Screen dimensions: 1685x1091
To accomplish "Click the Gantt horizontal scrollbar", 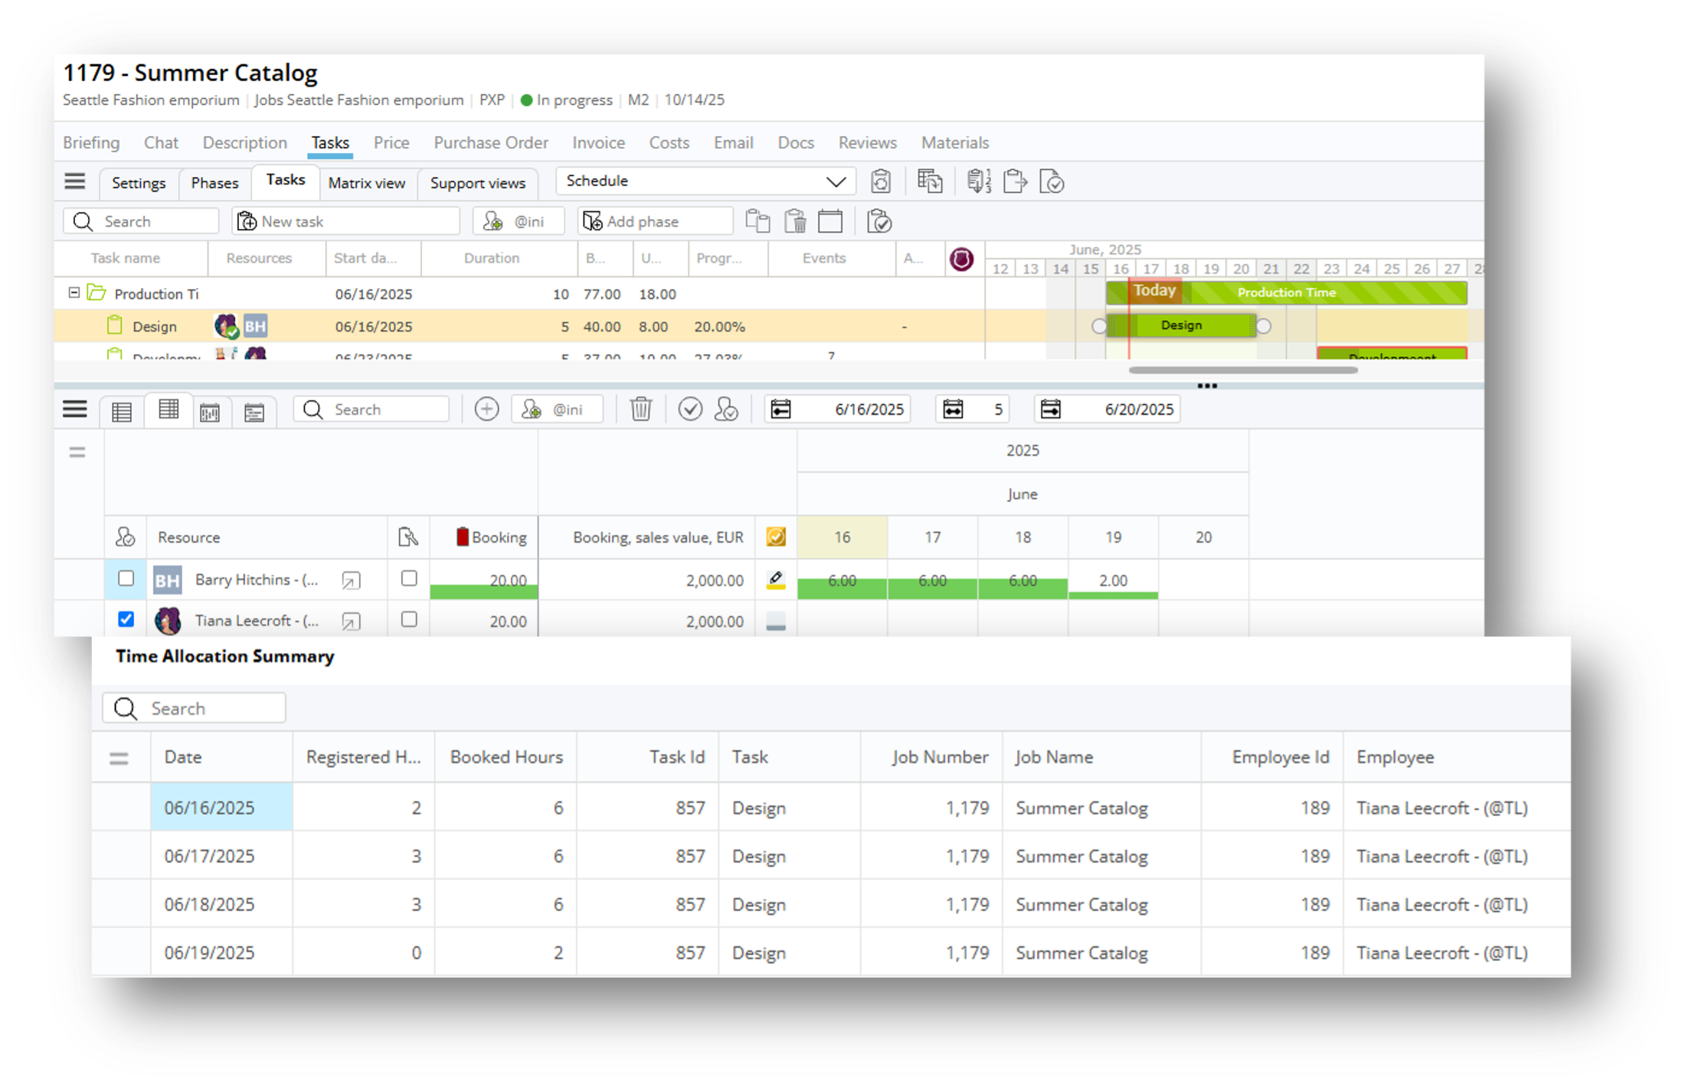I will tap(1242, 371).
